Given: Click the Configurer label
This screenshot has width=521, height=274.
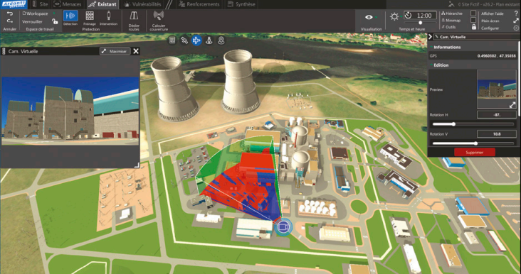Looking at the screenshot, I should click(490, 28).
